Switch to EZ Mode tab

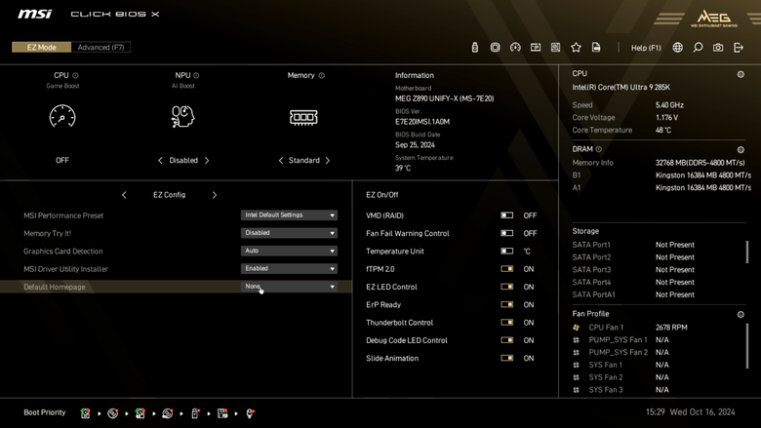click(x=42, y=47)
